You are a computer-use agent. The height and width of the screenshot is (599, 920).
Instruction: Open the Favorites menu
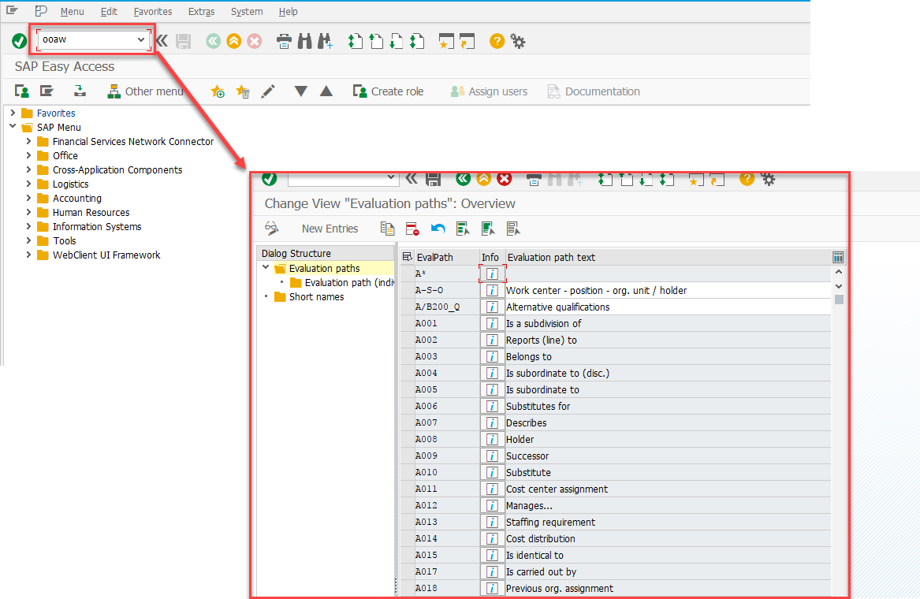pyautogui.click(x=152, y=11)
